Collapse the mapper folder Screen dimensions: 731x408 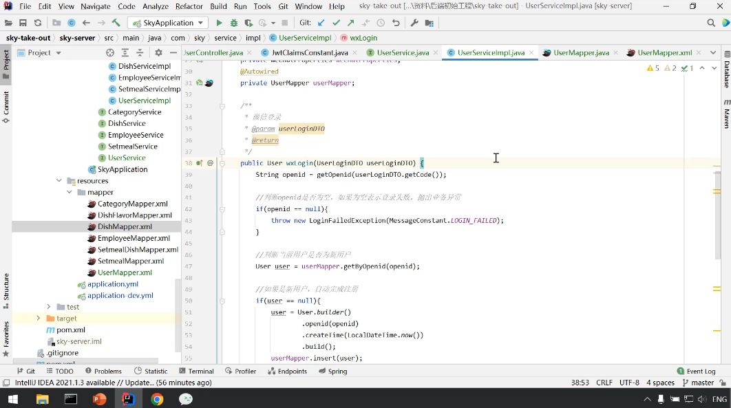pyautogui.click(x=69, y=192)
